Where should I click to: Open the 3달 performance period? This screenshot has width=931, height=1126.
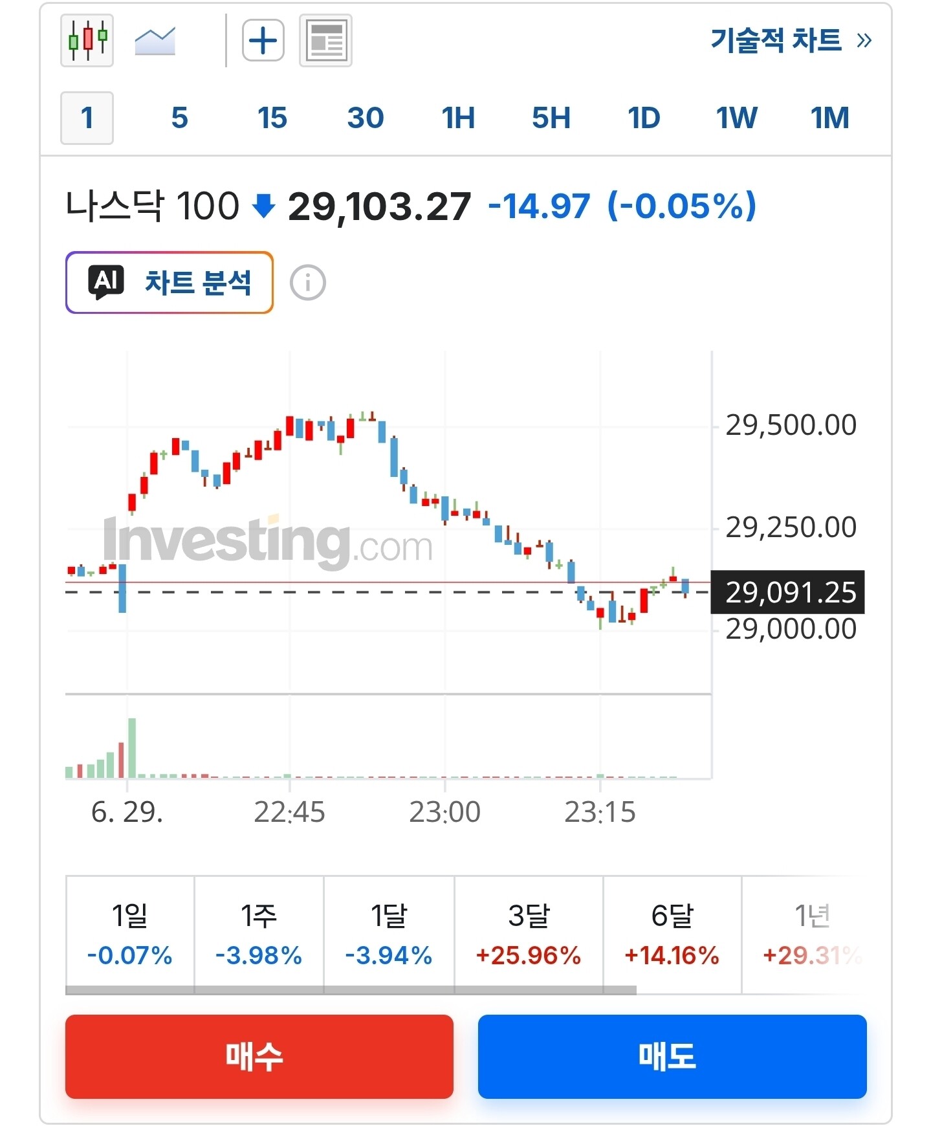(529, 932)
